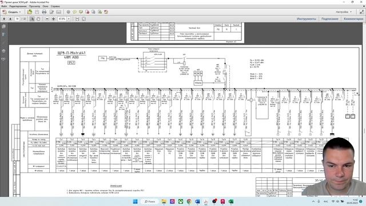The width and height of the screenshot is (366, 206).
Task: Open the Файл menu
Action: point(4,6)
